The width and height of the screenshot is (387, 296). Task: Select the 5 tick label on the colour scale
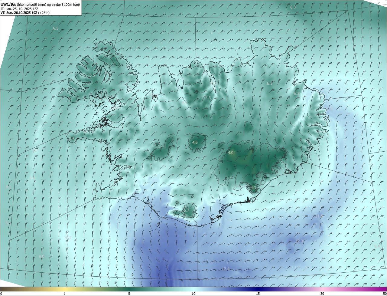(129, 294)
